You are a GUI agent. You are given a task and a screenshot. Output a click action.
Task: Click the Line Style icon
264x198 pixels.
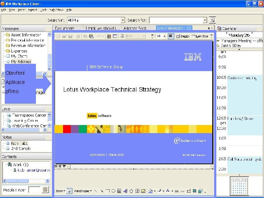177,191
